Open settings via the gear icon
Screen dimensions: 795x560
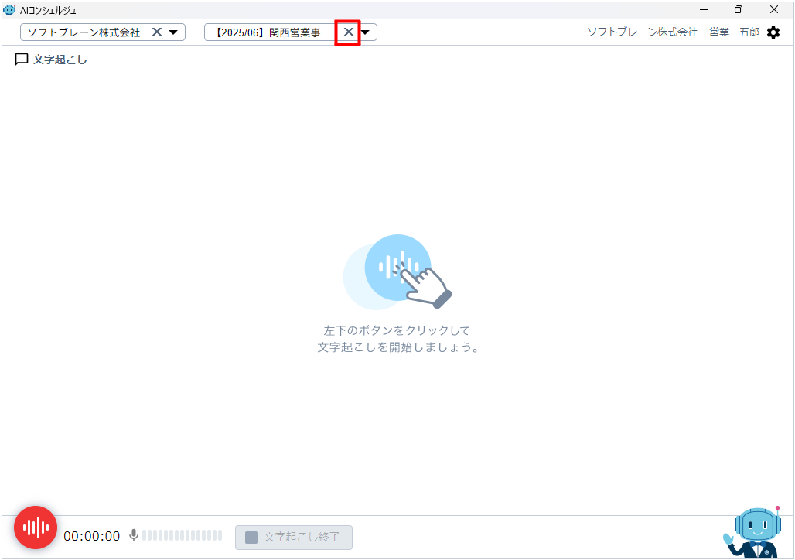click(773, 32)
